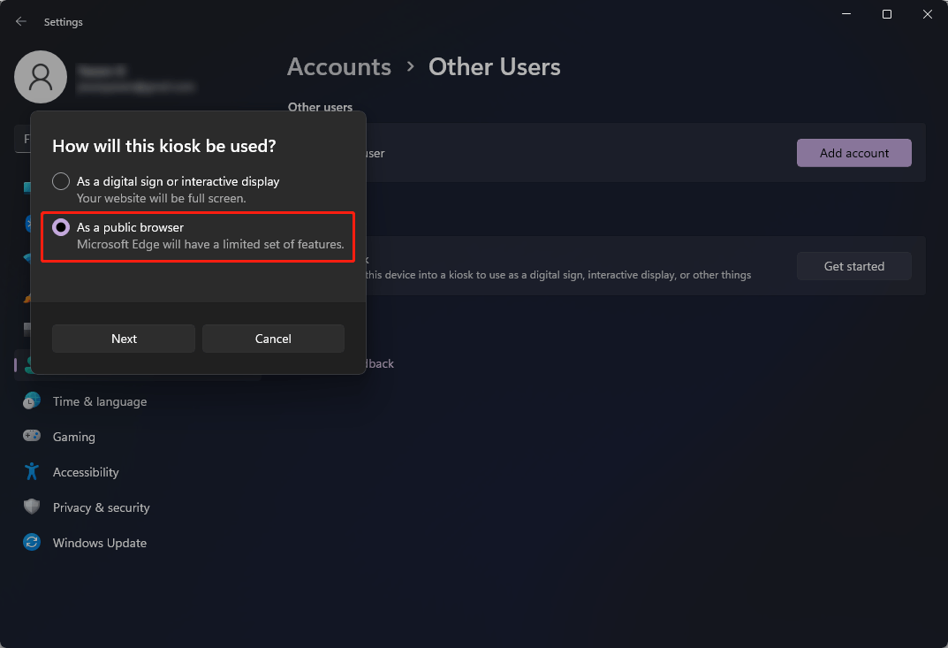Click Get started for kiosk setup
Viewport: 948px width, 648px height.
tap(853, 266)
